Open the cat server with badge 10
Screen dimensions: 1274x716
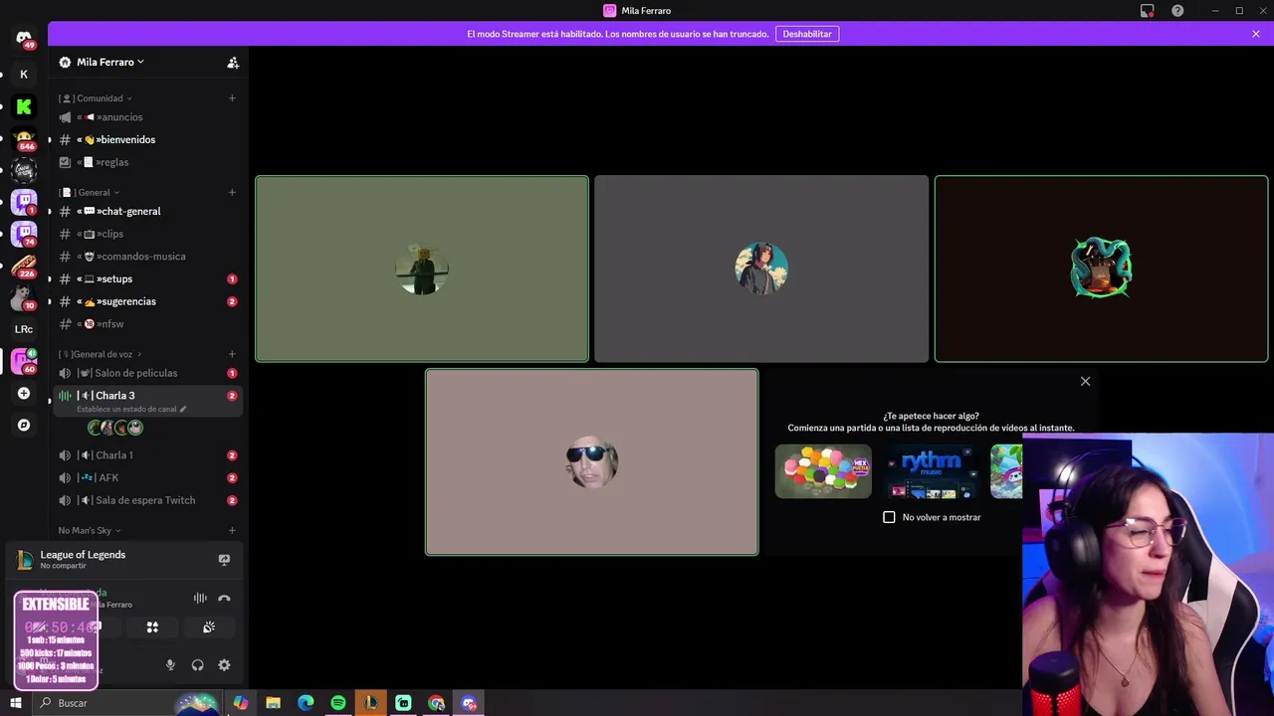click(24, 298)
